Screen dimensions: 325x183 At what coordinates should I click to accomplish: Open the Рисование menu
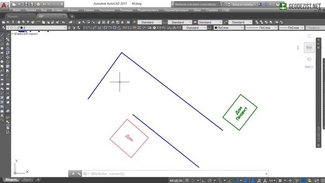pyautogui.click(x=107, y=10)
